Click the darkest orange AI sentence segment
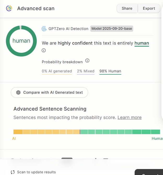 pos(18,132)
